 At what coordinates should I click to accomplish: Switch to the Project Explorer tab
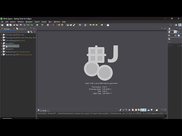22,29
